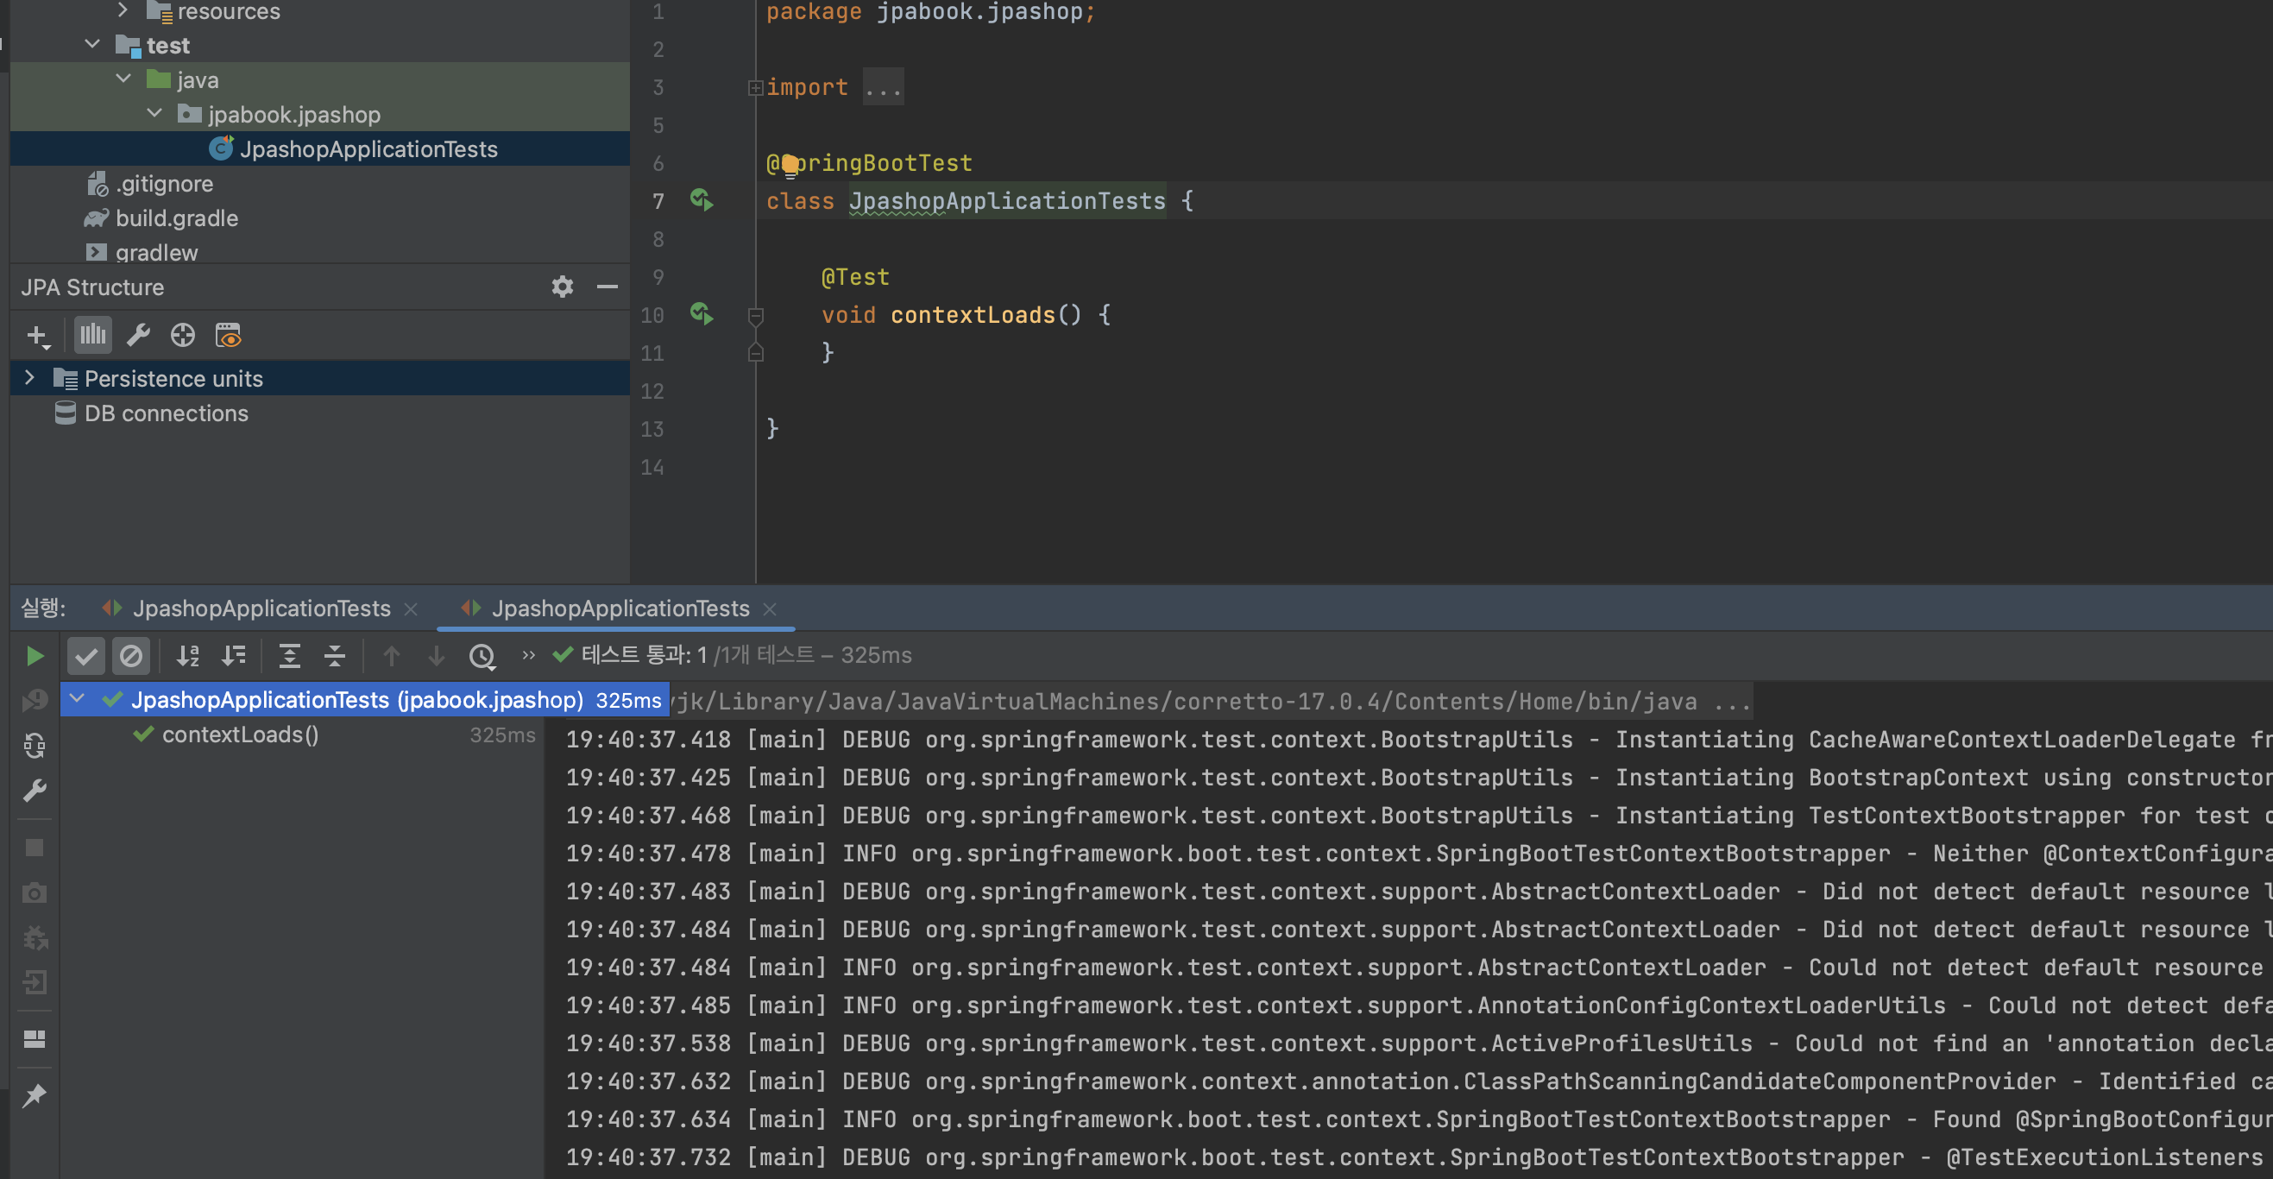Viewport: 2273px width, 1179px height.
Task: Open JPA Structure settings gear
Action: click(562, 287)
